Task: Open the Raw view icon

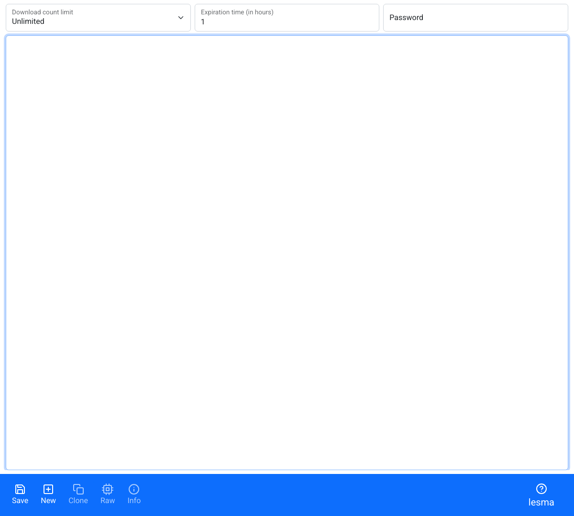Action: [x=108, y=489]
